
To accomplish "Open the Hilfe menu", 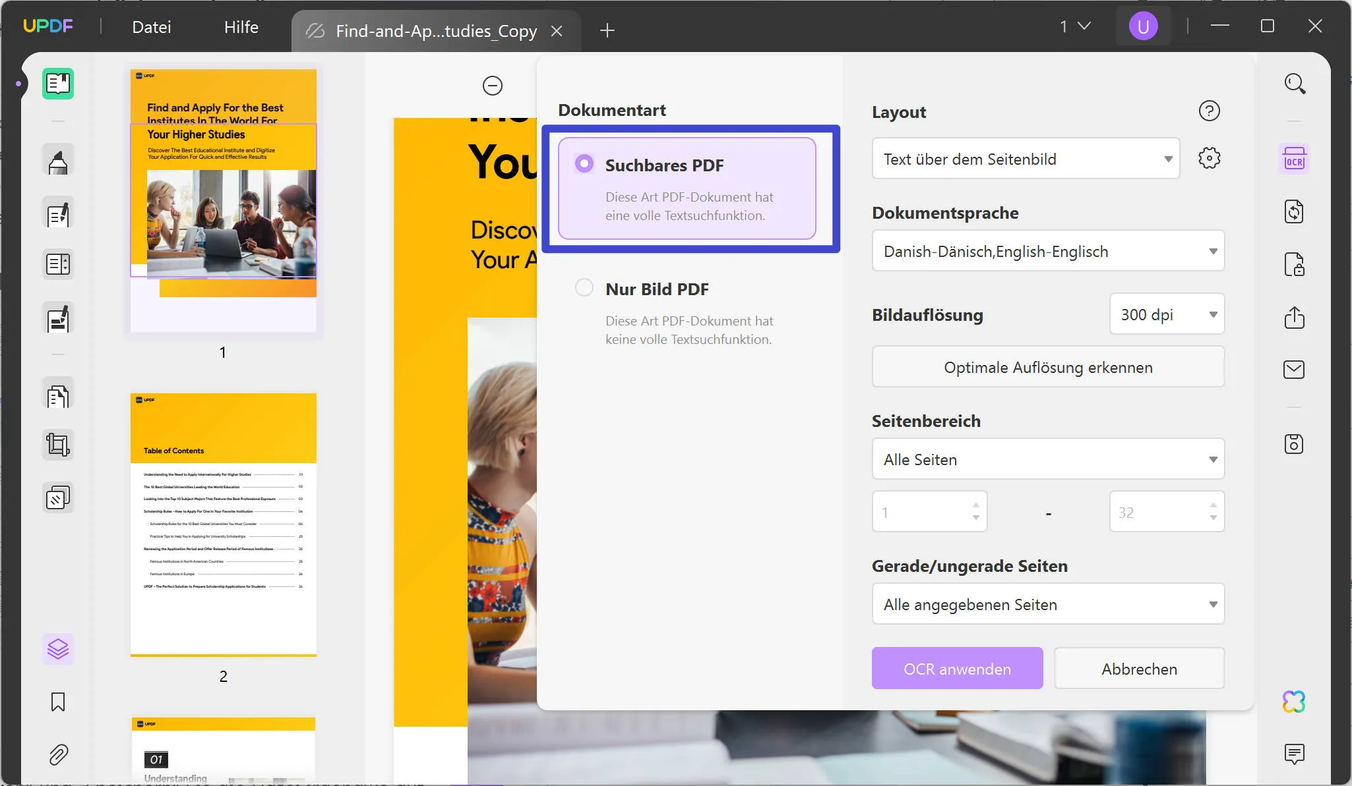I will point(240,26).
